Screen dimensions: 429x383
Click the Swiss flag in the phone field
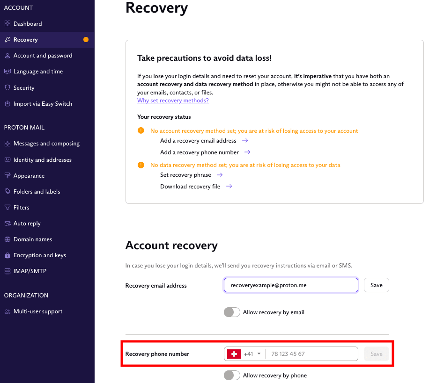(x=234, y=354)
